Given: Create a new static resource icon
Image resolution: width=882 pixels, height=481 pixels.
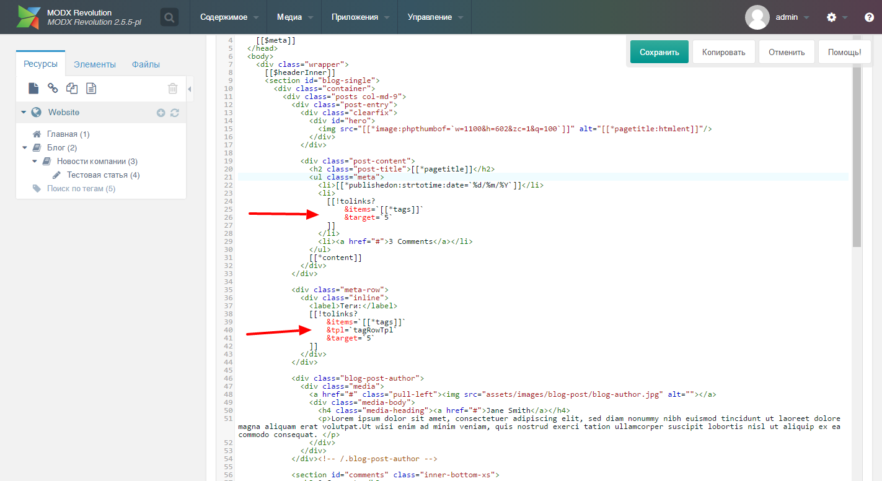Looking at the screenshot, I should [x=91, y=89].
